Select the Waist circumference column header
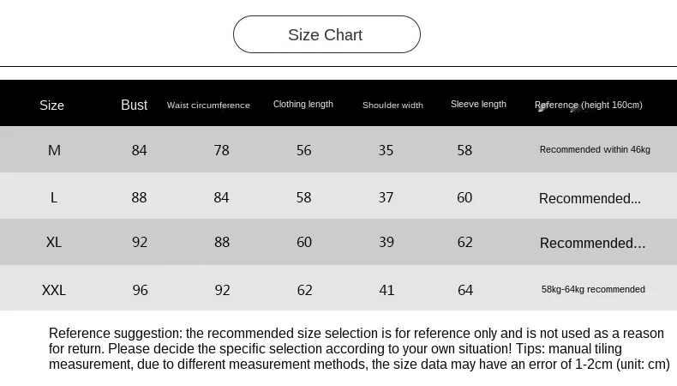The height and width of the screenshot is (386, 677). 208,105
